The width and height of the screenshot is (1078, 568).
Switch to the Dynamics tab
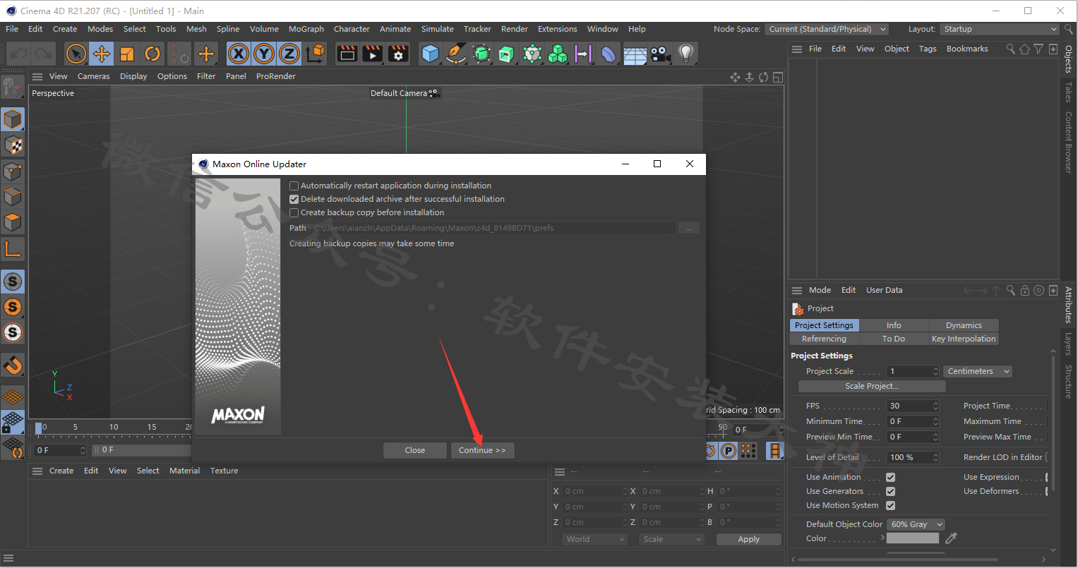[x=964, y=325]
